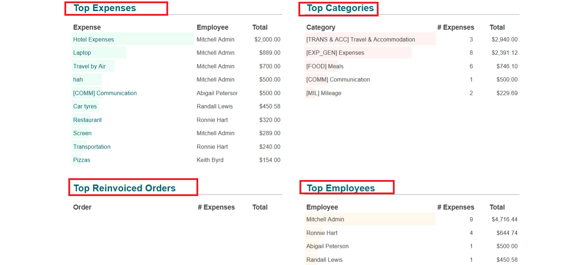
Task: Click the Top Employees section heading
Action: [x=341, y=188]
